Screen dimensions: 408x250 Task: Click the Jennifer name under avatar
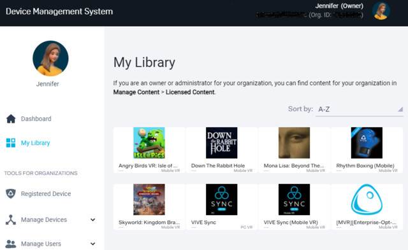tap(48, 84)
